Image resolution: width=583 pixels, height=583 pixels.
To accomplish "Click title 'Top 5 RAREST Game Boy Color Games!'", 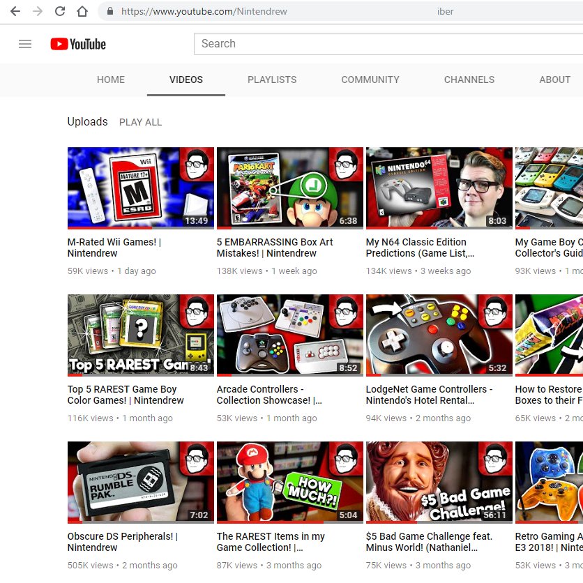I will click(x=126, y=395).
